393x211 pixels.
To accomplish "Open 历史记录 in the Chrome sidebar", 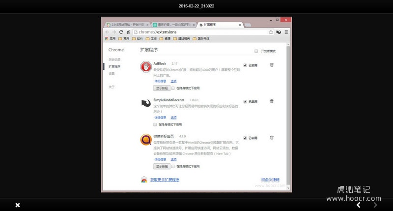I will point(114,60).
